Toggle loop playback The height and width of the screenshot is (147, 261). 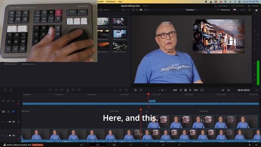[x=202, y=90]
